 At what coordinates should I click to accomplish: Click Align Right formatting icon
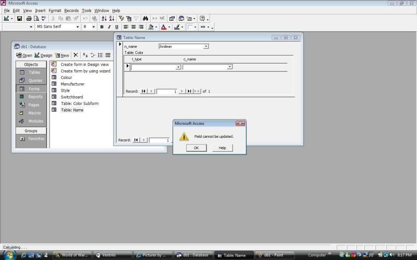(x=141, y=27)
